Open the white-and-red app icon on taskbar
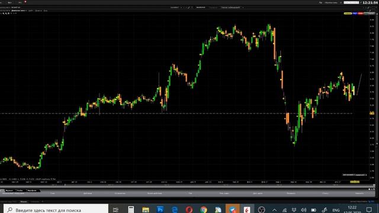The image size is (379, 213). tap(247, 209)
